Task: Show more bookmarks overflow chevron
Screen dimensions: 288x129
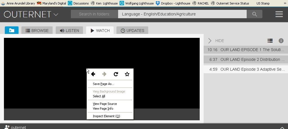Action: tap(285, 3)
